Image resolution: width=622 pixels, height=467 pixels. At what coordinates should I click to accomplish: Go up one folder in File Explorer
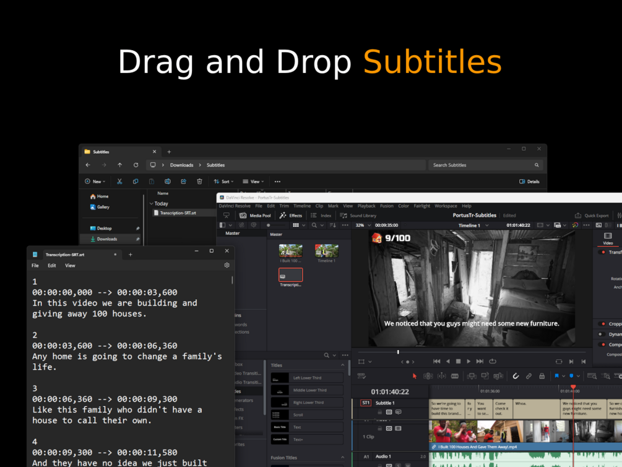[120, 165]
